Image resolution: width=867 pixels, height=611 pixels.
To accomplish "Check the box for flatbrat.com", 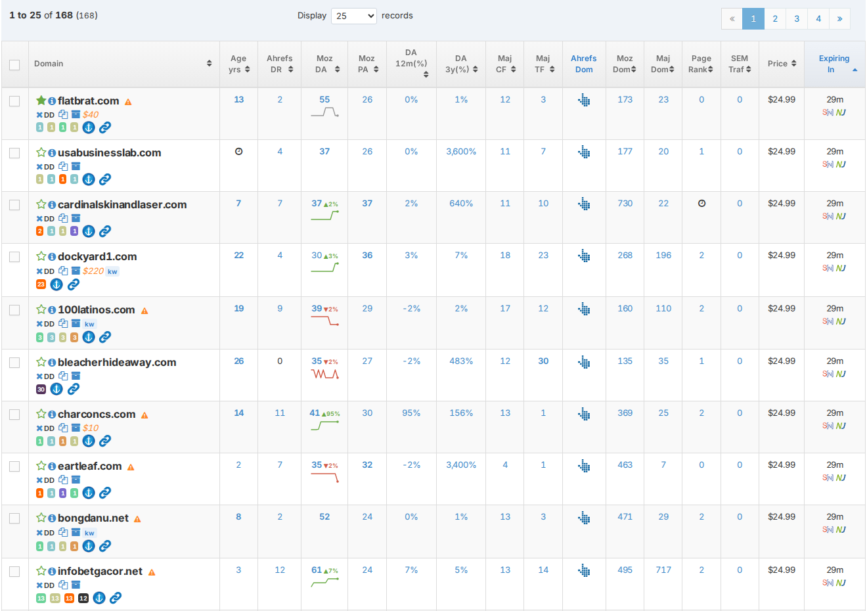I will (x=14, y=101).
